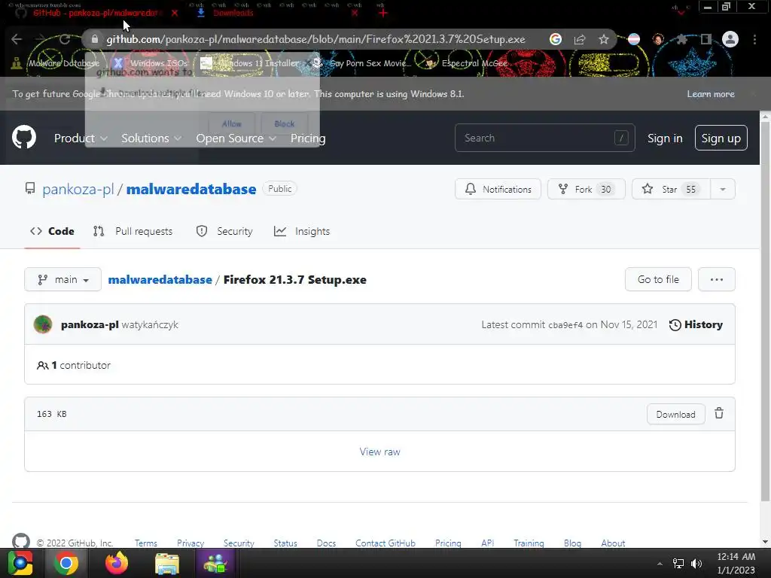Click the Espectral McGee bookmark
The height and width of the screenshot is (578, 771).
click(x=467, y=63)
